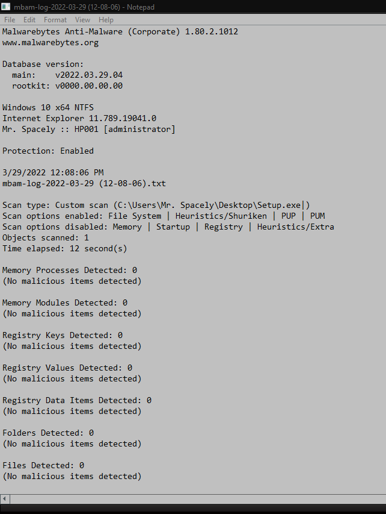Place cursor on Folders Detected: 0 line
Viewport: 386px width, 514px height.
tap(48, 433)
